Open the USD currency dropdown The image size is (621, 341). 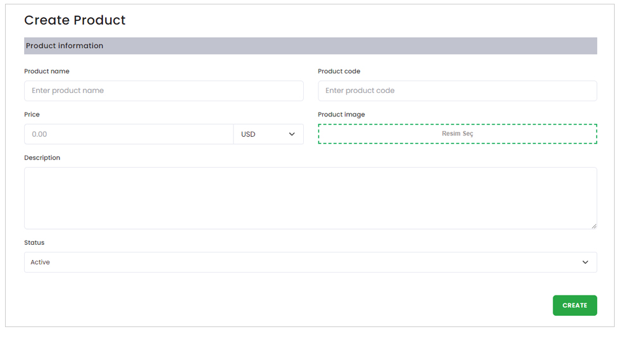(268, 134)
